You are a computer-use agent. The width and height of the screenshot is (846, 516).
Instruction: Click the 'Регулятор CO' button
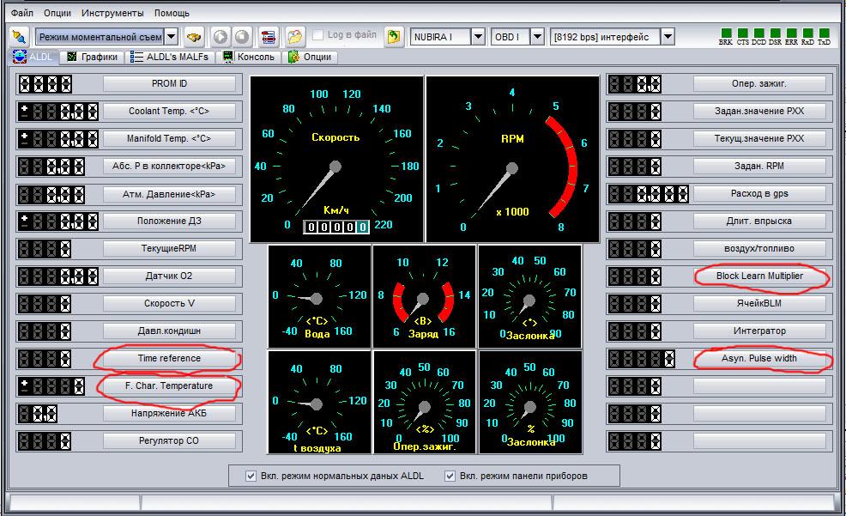(x=169, y=441)
